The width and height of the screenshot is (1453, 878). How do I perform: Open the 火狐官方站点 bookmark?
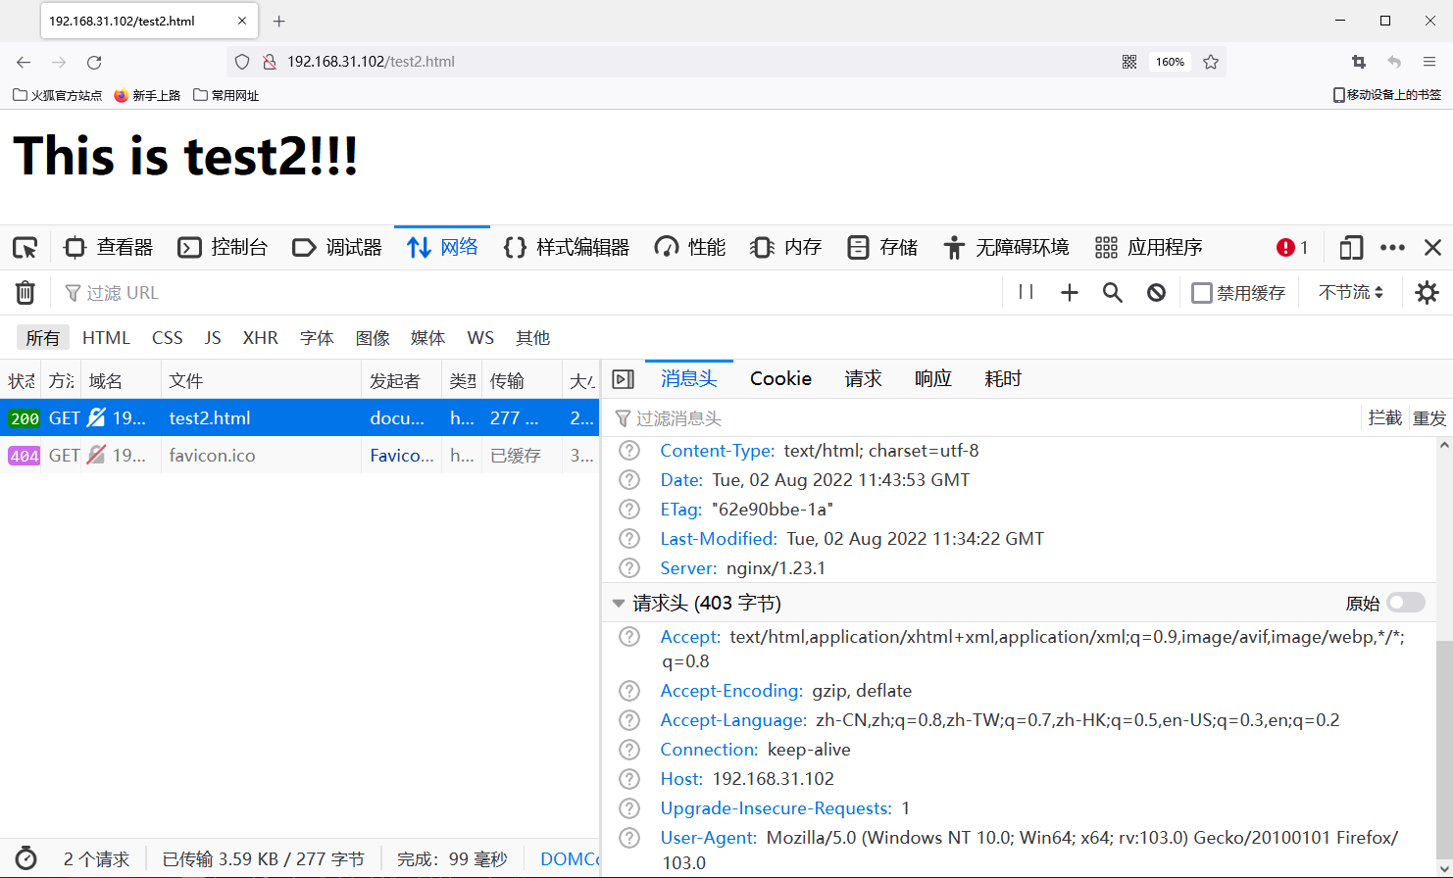56,94
